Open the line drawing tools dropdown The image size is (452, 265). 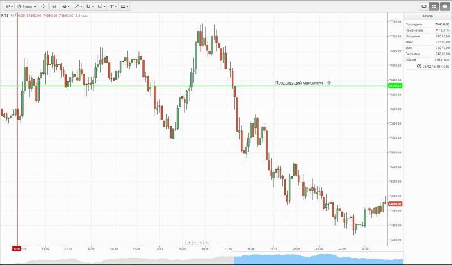[x=79, y=6]
